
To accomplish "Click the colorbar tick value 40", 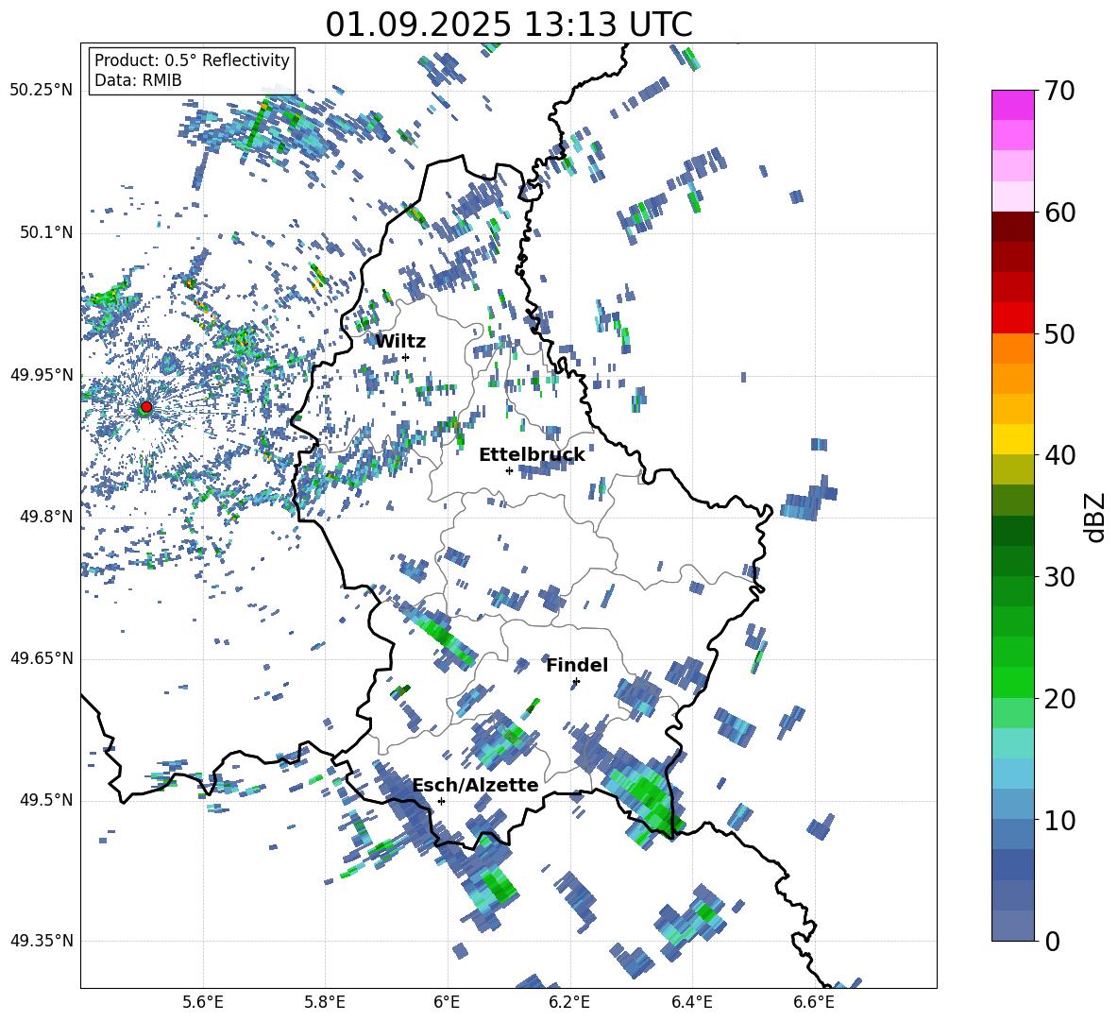I will (1059, 455).
